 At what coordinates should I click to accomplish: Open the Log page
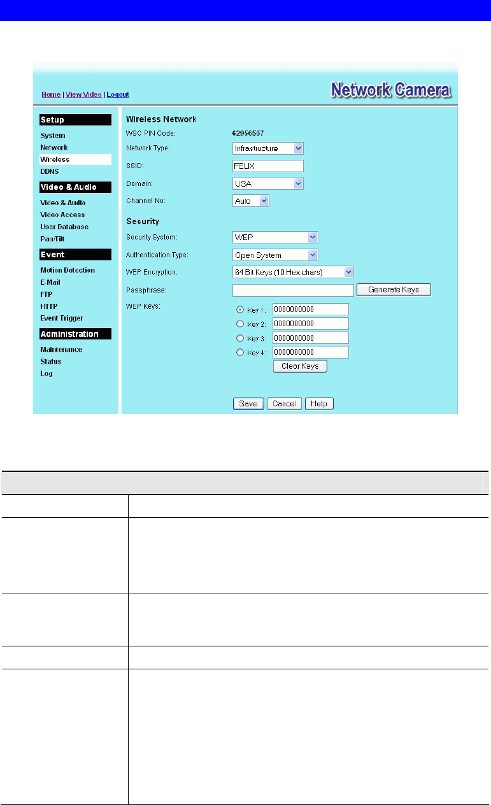(46, 373)
